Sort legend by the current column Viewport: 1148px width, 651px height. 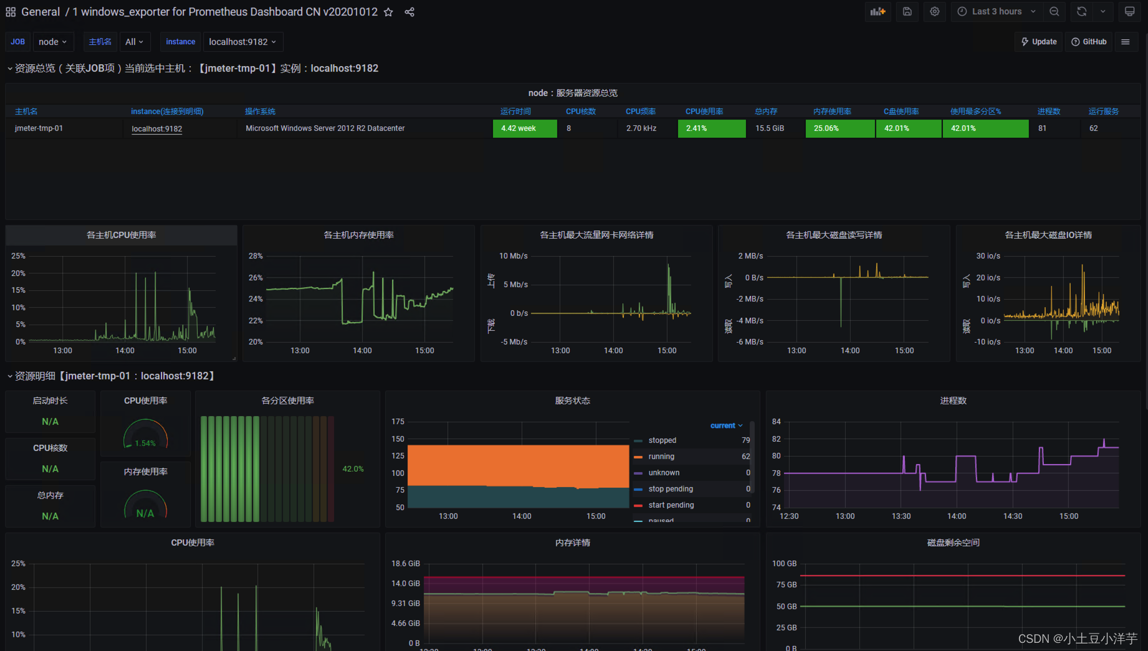(726, 425)
